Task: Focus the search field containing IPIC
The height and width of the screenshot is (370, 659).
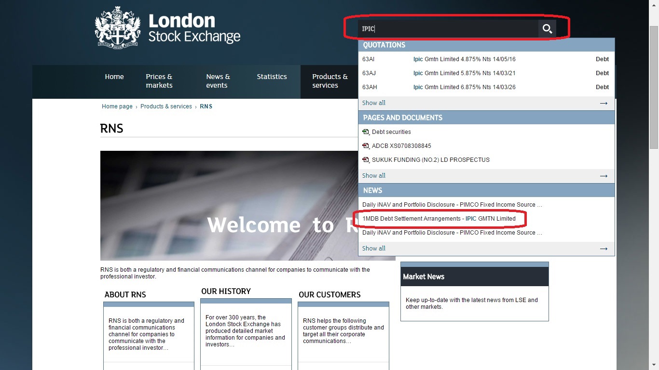Action: [x=448, y=29]
